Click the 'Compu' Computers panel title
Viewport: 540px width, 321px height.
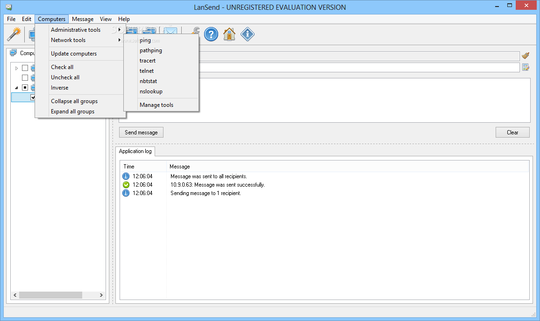pyautogui.click(x=27, y=53)
